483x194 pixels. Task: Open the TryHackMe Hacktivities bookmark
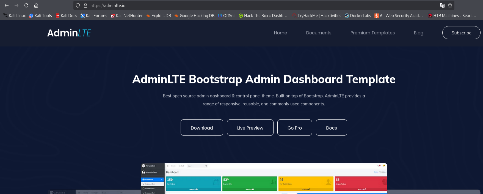316,16
